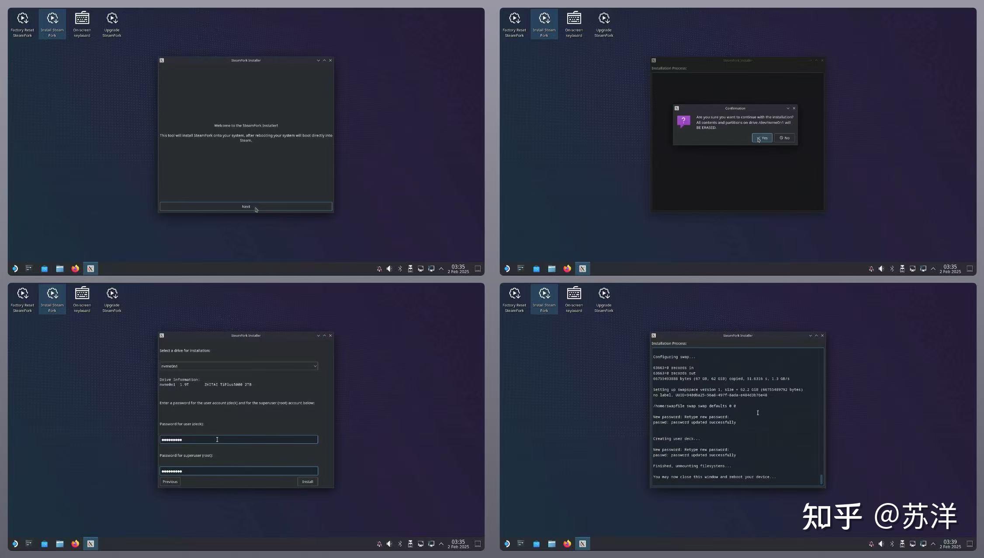Click the Show Desktop toggle at panel edge
Screen dimensions: 984x558
pos(477,269)
